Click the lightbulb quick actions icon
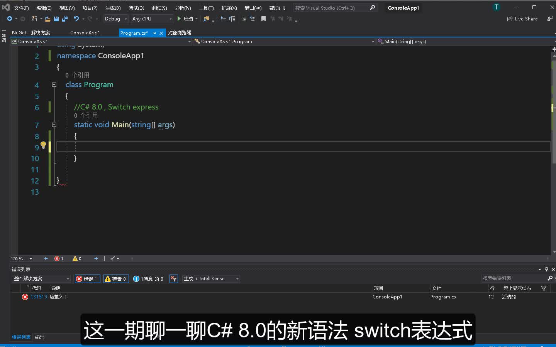556x347 pixels. point(43,145)
